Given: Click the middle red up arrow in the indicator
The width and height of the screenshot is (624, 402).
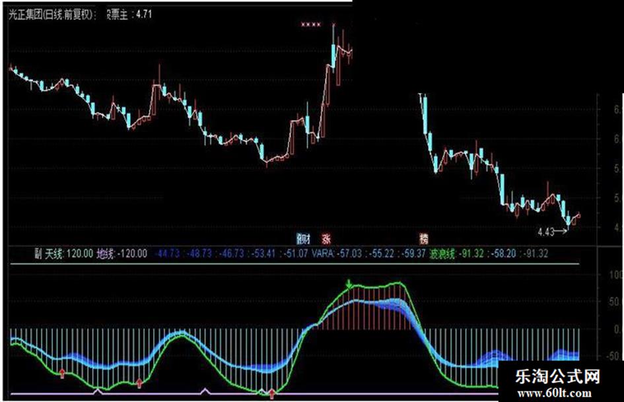Looking at the screenshot, I should tap(139, 383).
